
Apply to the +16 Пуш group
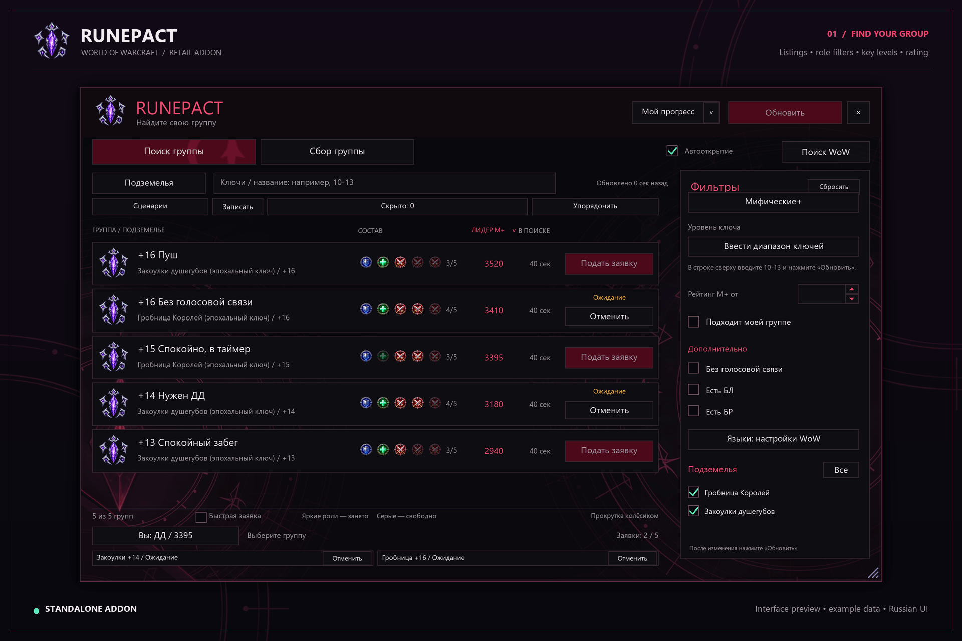609,263
